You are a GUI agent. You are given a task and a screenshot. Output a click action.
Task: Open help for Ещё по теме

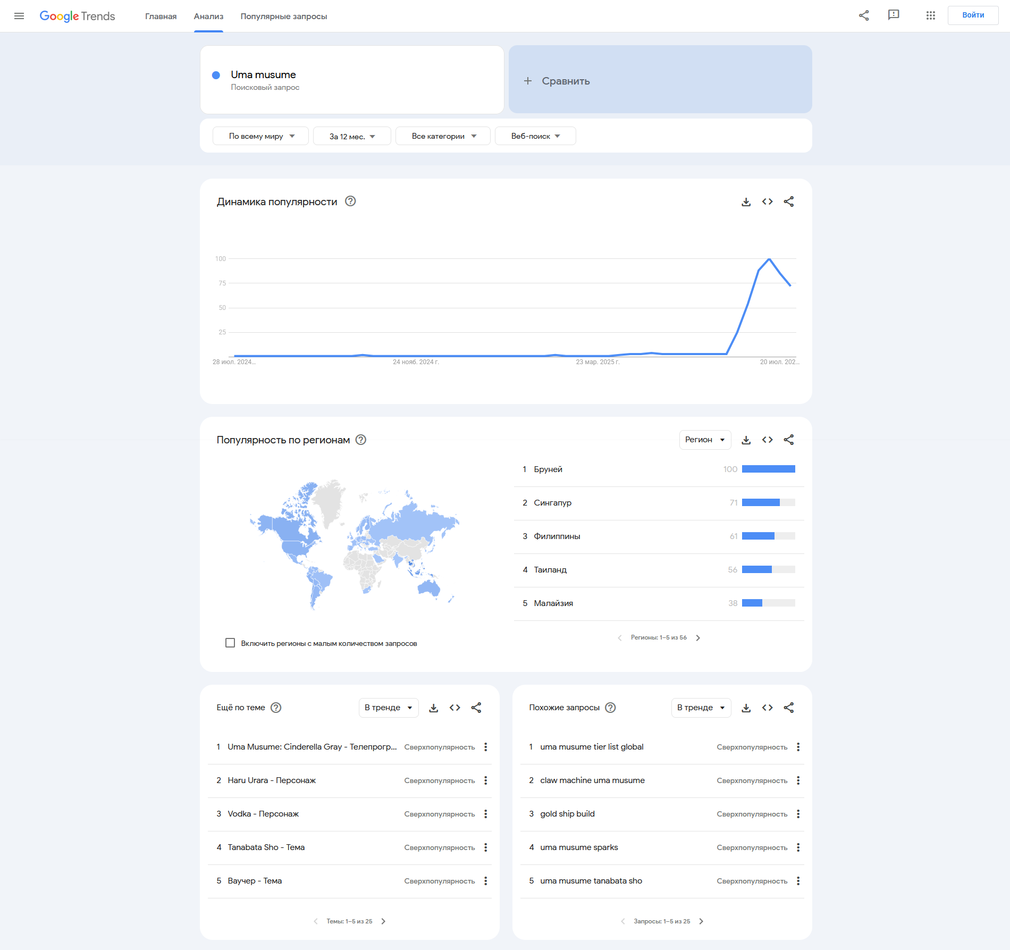pyautogui.click(x=276, y=708)
